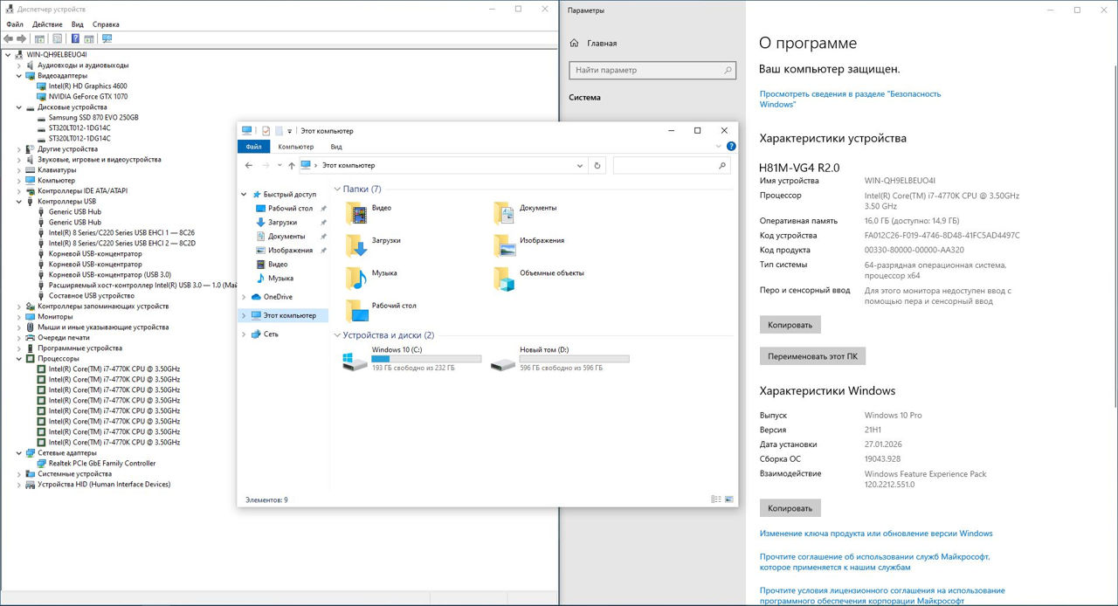This screenshot has width=1118, height=606.
Task: Switch to large icons view in Explorer status bar
Action: click(x=729, y=499)
